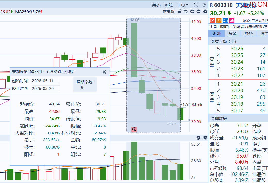Click the 振幅 value 30.47% in dialog
This screenshot has width=268, height=183.
coord(99,126)
